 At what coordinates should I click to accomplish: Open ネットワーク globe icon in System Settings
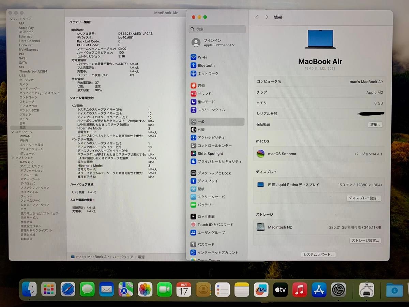[193, 74]
